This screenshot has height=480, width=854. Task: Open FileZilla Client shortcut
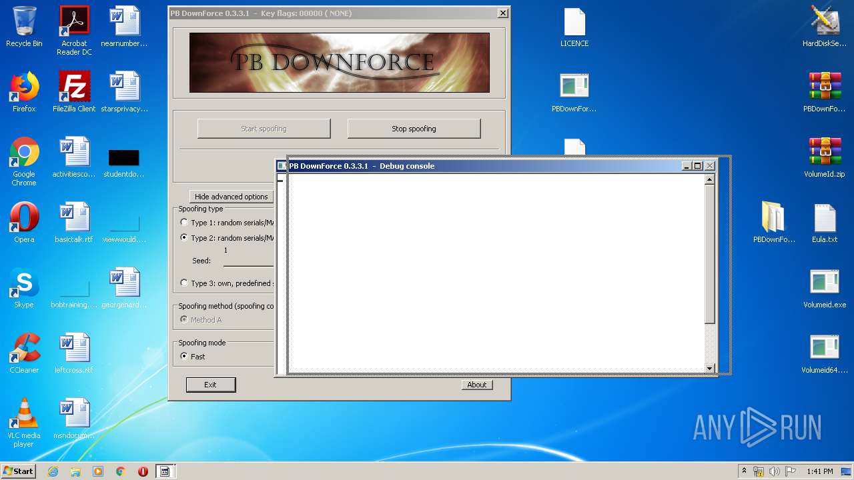click(x=74, y=92)
